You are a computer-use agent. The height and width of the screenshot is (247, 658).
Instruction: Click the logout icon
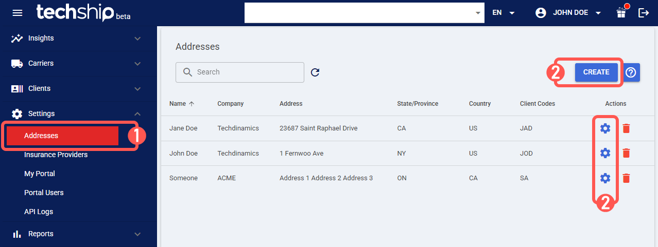point(644,13)
